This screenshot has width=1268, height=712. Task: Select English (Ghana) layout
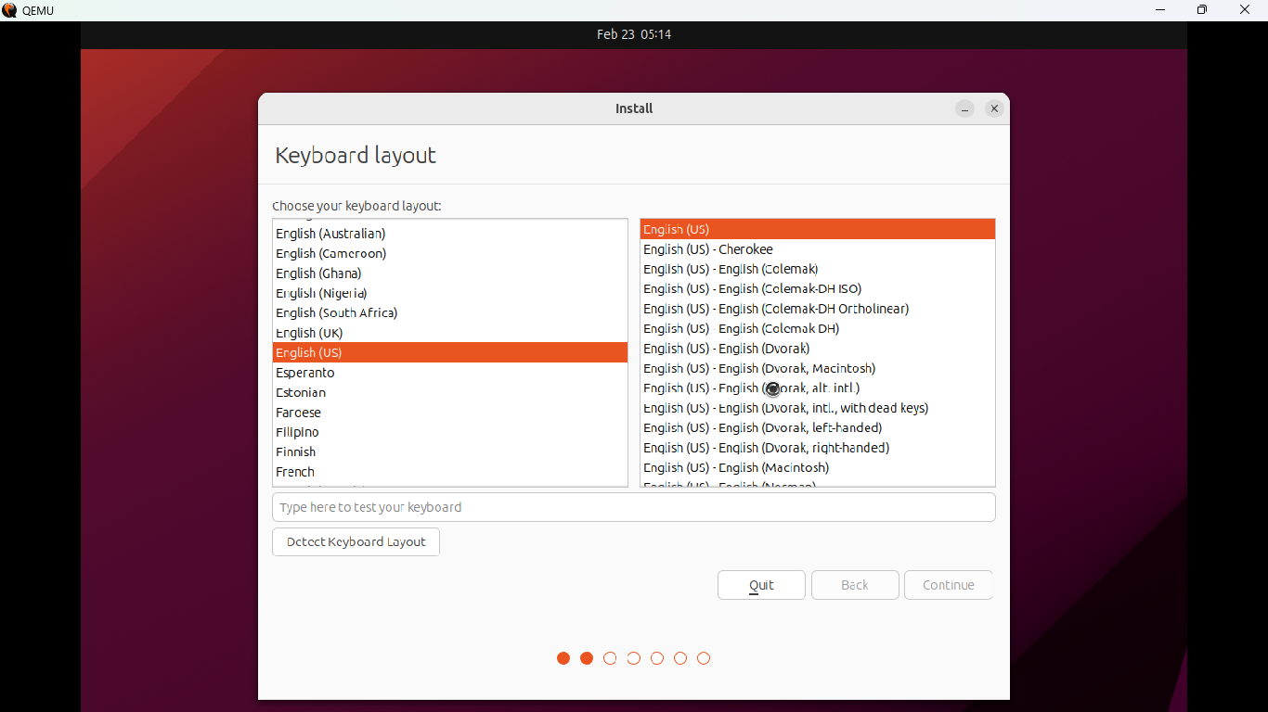(x=450, y=273)
